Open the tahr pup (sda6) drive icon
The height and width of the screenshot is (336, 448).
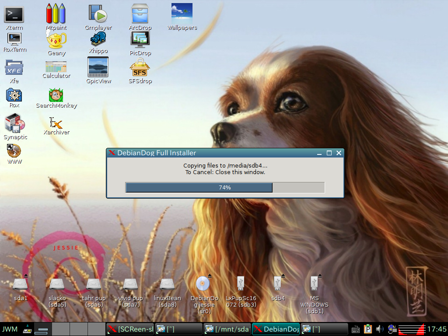(94, 284)
